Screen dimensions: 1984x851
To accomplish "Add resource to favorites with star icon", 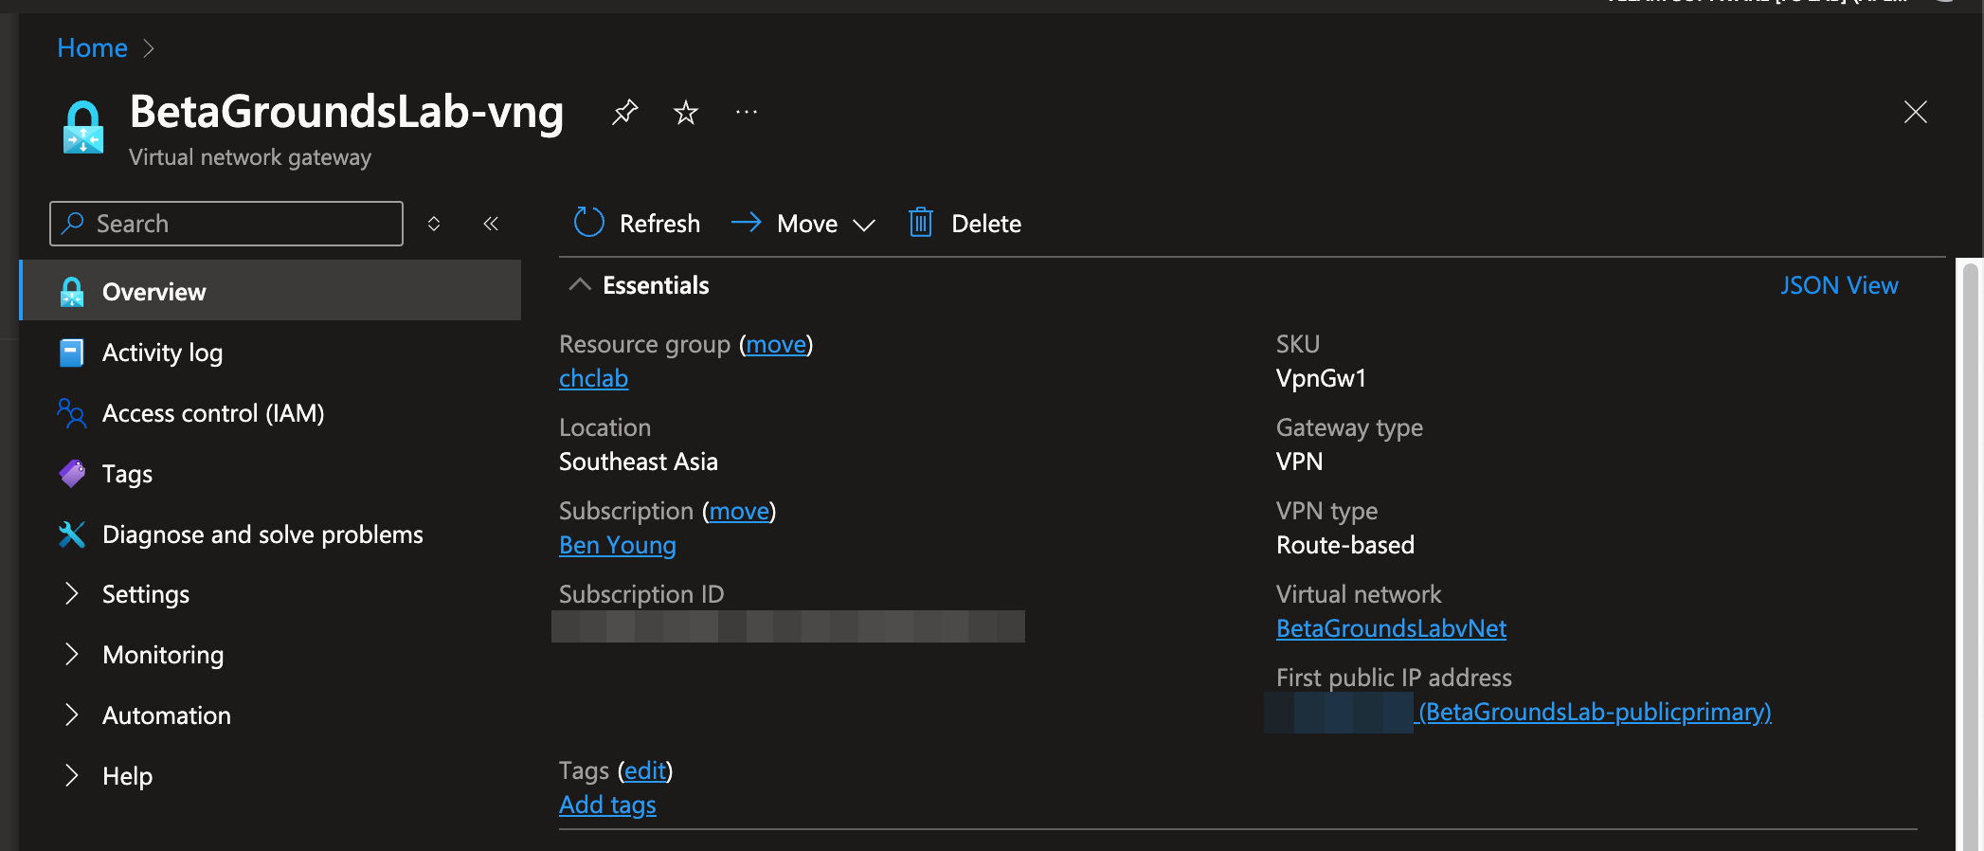I will 685,113.
